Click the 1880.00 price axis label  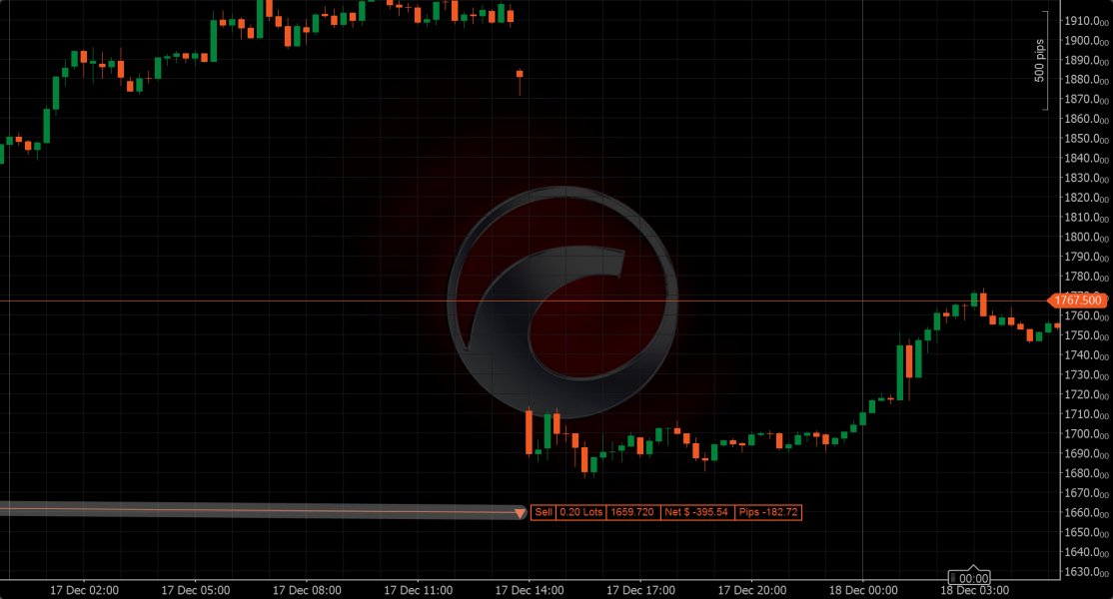point(1086,80)
